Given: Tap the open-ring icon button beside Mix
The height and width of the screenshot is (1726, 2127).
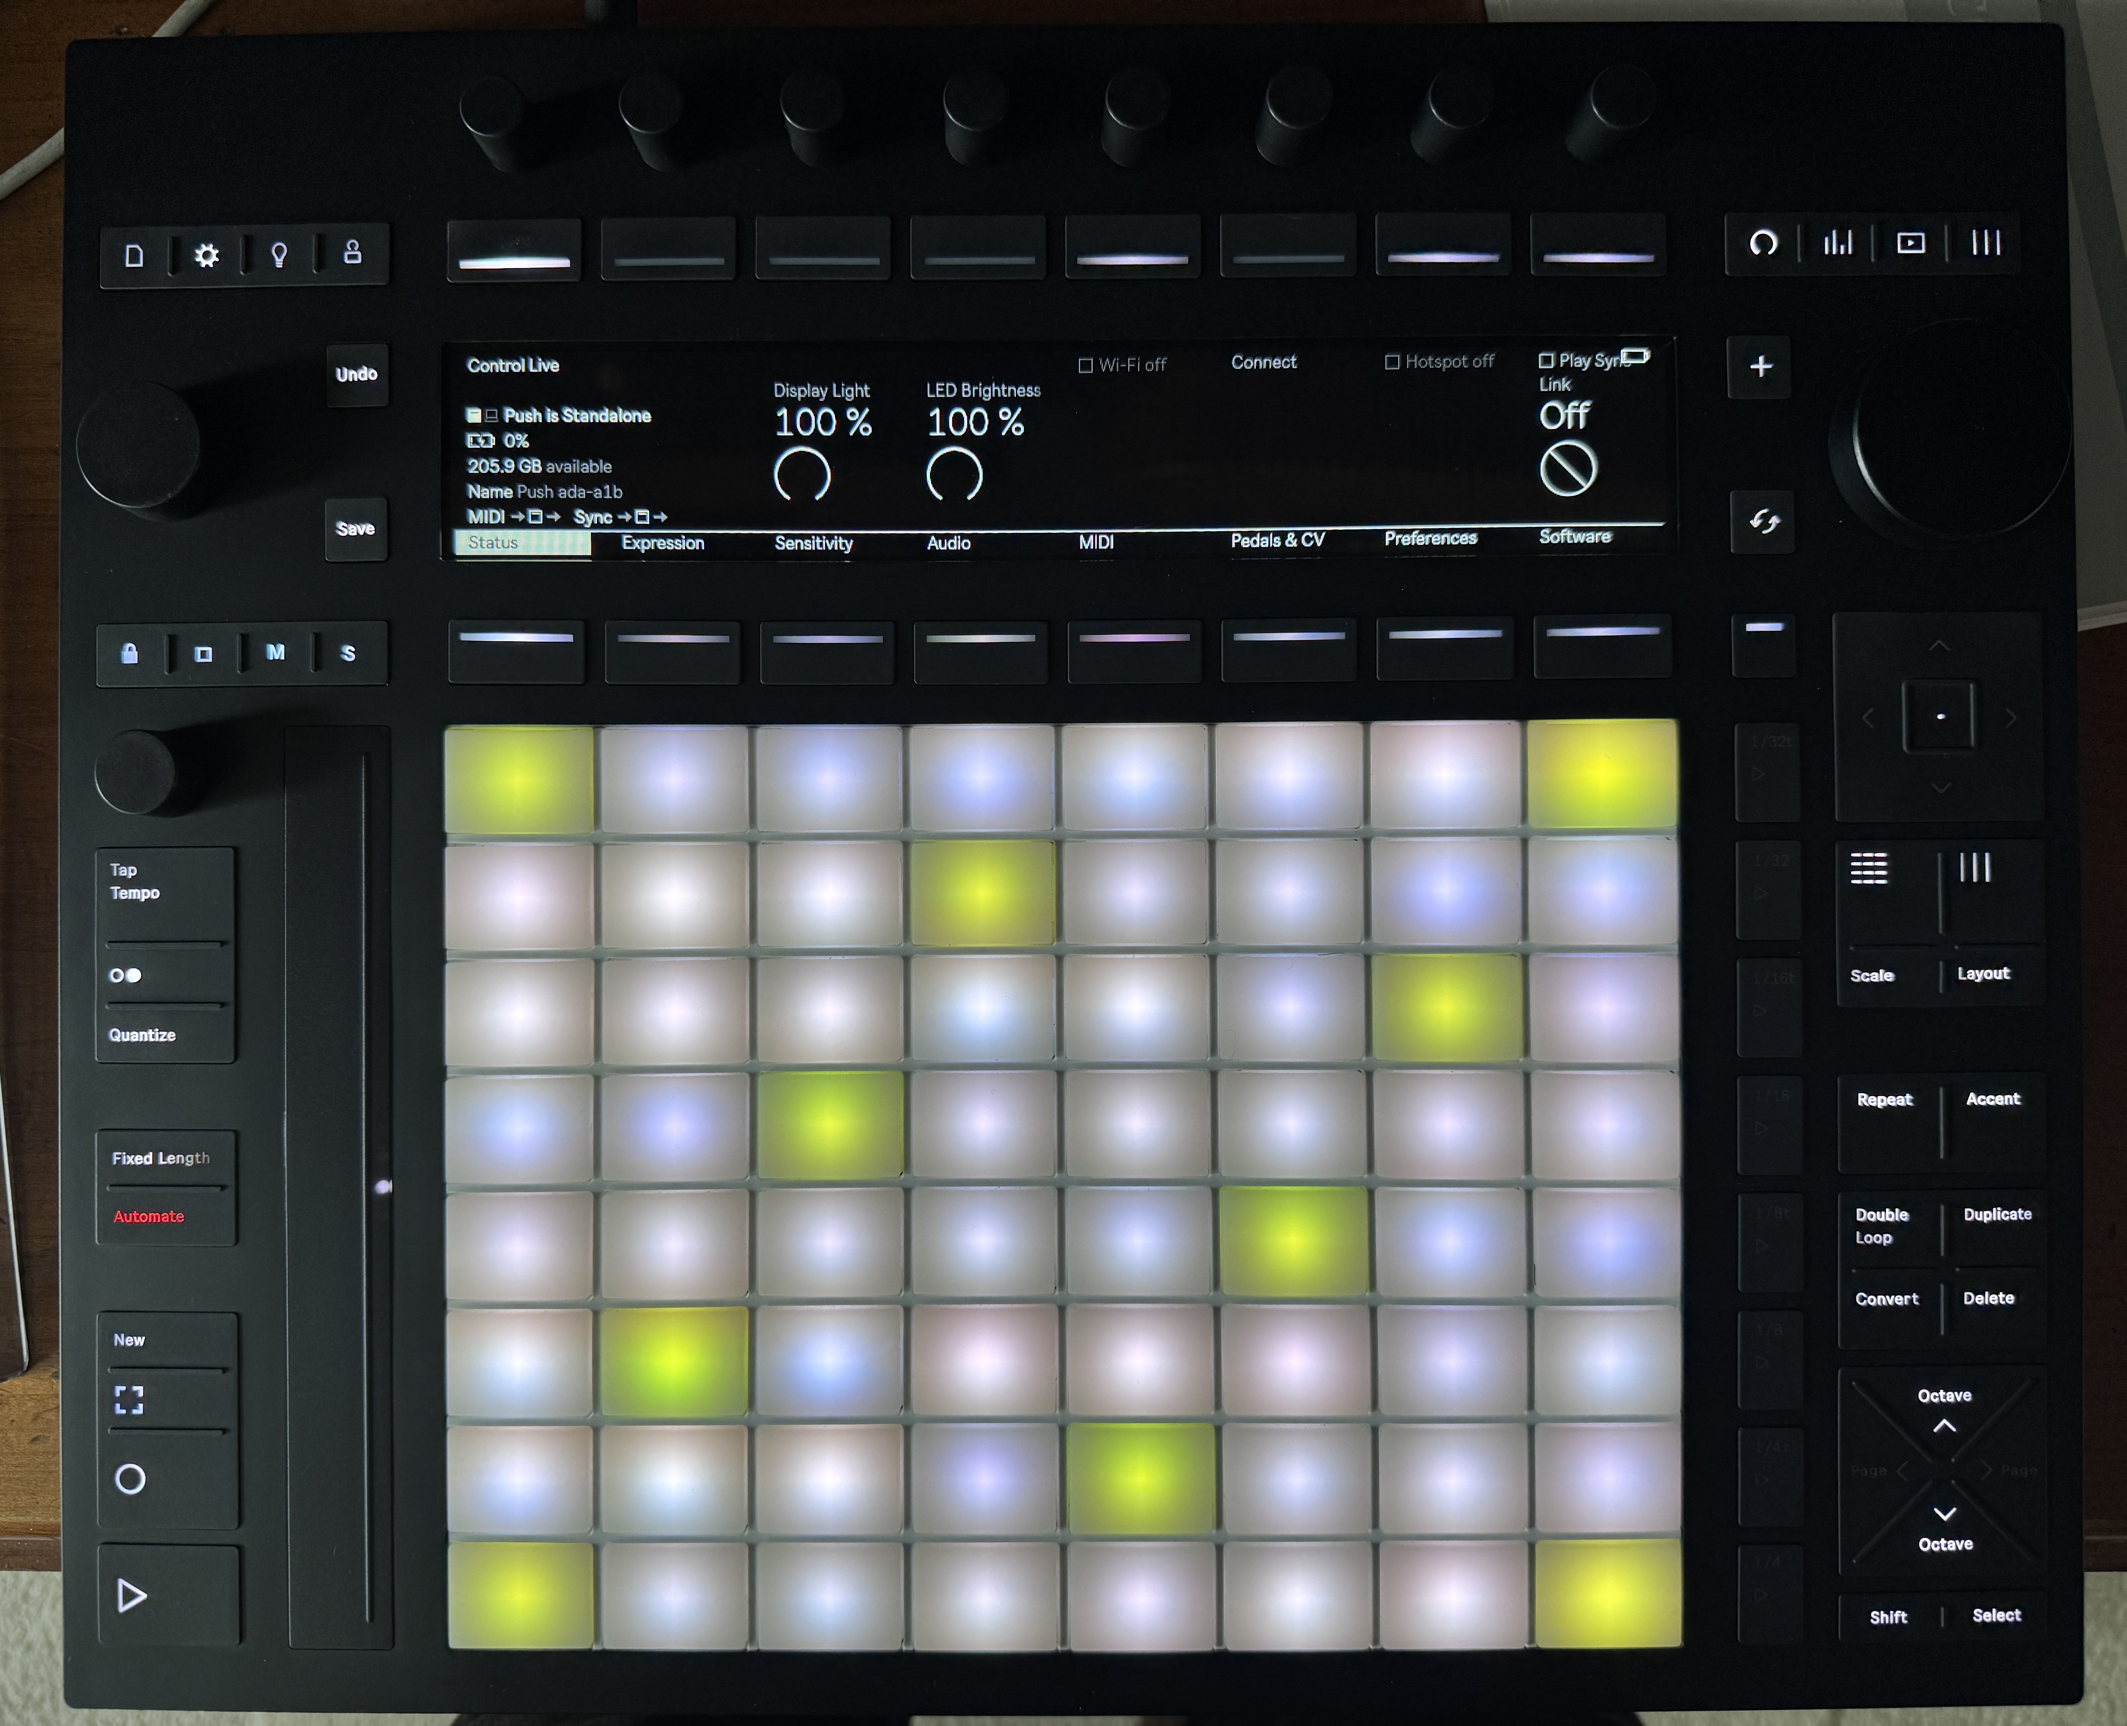Looking at the screenshot, I should coord(1763,243).
